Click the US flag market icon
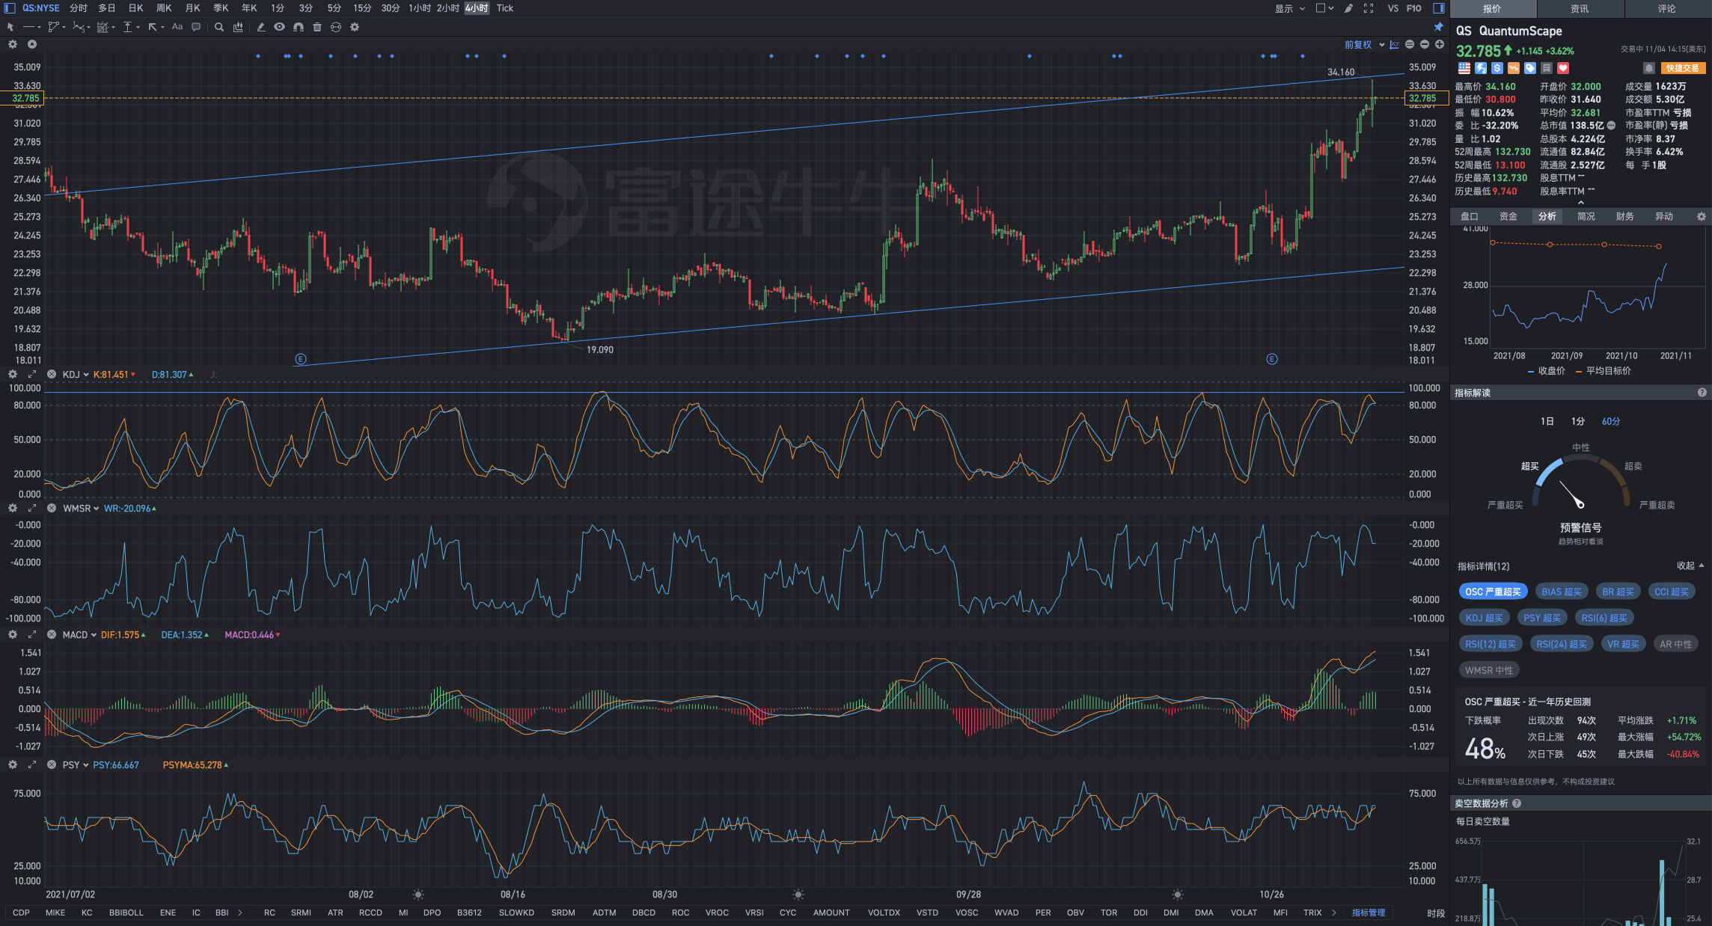 1464,68
